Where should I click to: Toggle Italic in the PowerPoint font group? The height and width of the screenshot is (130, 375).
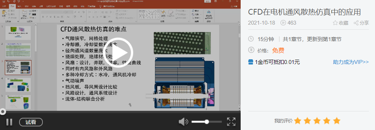(47, 17)
